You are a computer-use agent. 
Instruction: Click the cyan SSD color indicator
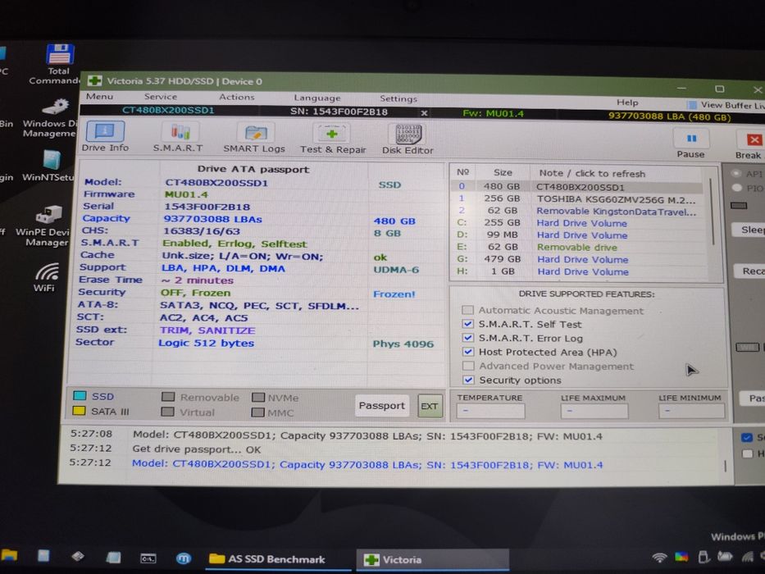(x=80, y=396)
